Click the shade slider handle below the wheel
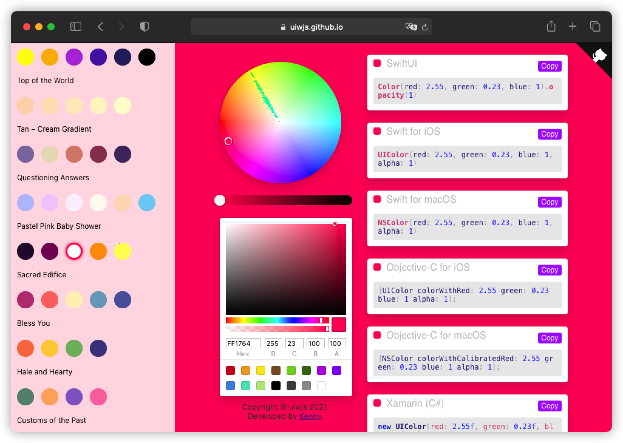 coord(220,200)
